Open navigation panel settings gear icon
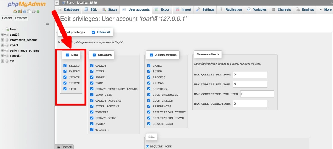 (x=34, y=11)
